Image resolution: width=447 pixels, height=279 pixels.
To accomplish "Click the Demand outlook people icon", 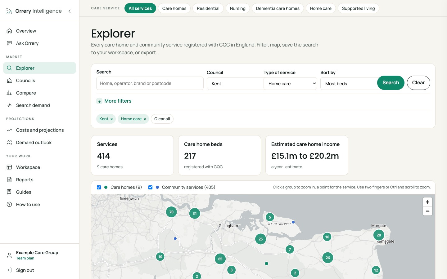I will point(9,143).
